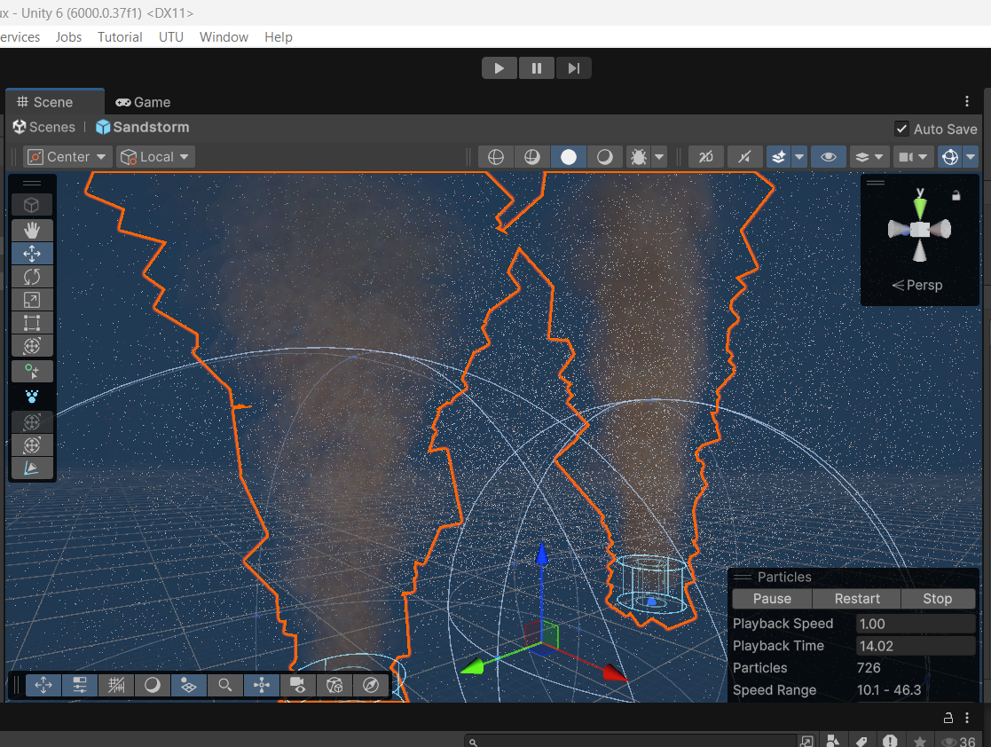Toggle shaded draw mode (solid circle)
Viewport: 991px width, 747px height.
[x=569, y=157]
